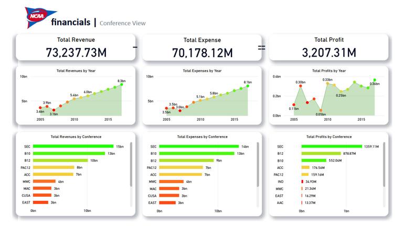Select PAC12 159.16M profit bar
Viewport: 403px width, 227px height.
click(305, 175)
